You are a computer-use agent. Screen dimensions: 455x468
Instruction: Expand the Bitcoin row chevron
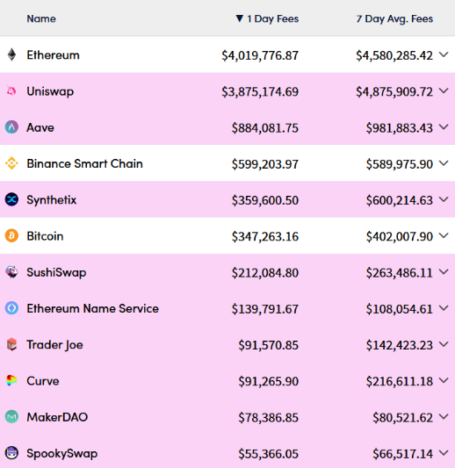[x=444, y=236]
